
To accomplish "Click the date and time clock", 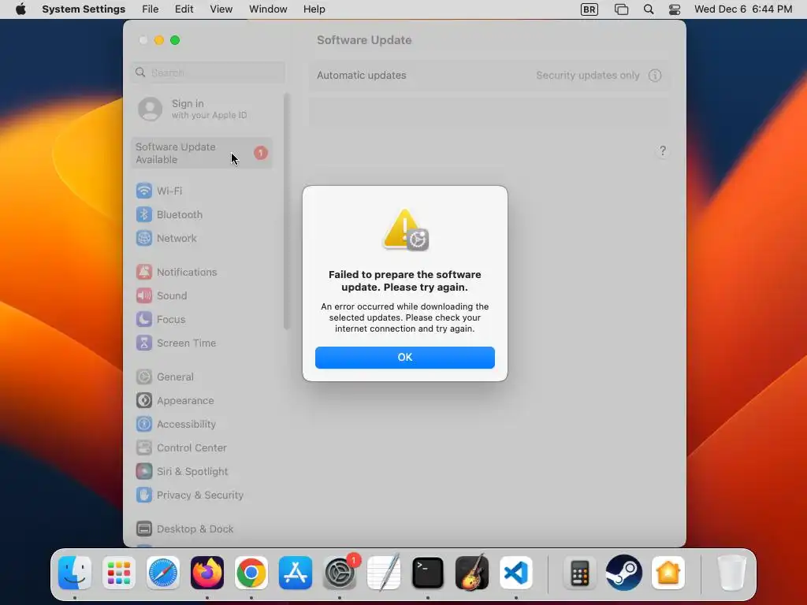I will [742, 9].
